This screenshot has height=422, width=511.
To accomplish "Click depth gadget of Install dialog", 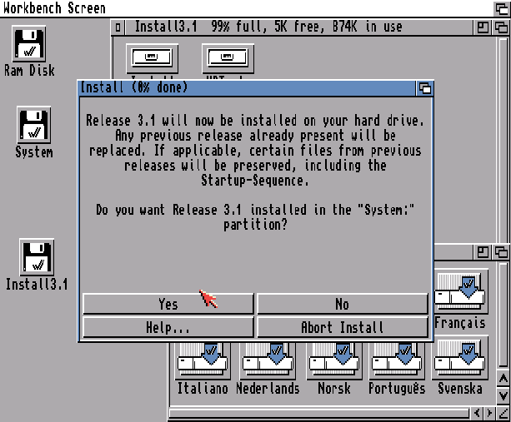I will tap(424, 88).
